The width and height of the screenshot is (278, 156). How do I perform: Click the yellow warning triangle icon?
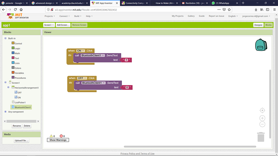coord(51,136)
